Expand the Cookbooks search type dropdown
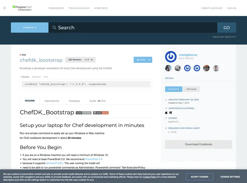The image size is (247, 183). point(29,28)
